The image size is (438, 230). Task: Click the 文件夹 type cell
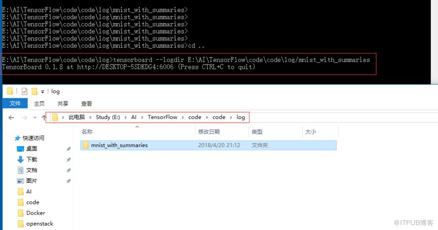coord(259,145)
